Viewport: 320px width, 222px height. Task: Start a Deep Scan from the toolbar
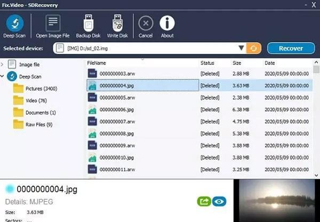[x=14, y=26]
